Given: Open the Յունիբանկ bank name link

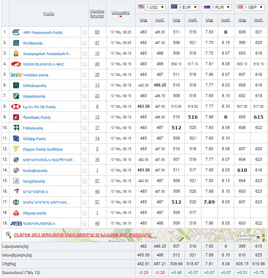Looking at the screenshot, I should click(x=33, y=43).
